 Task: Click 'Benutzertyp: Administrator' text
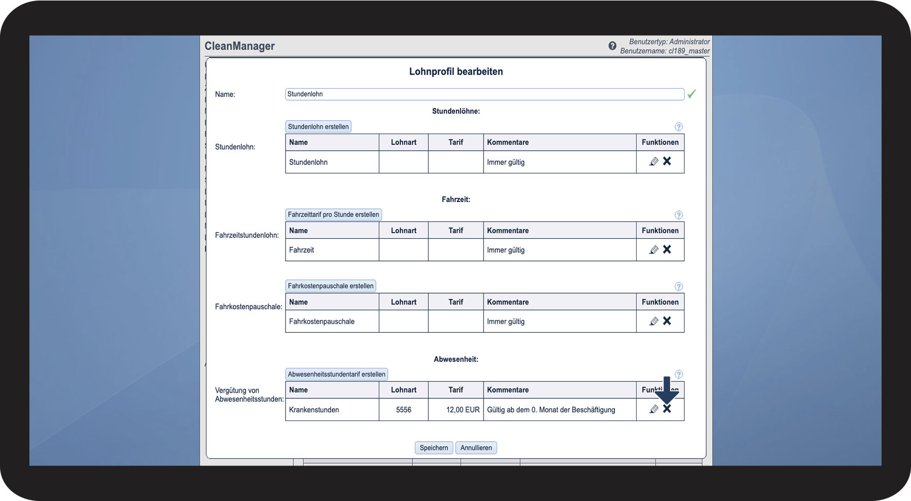pos(670,42)
